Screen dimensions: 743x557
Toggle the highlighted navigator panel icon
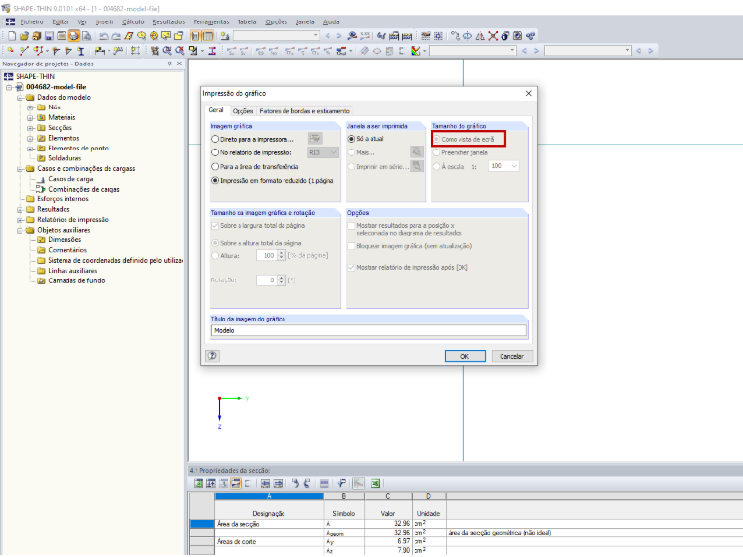(196, 36)
